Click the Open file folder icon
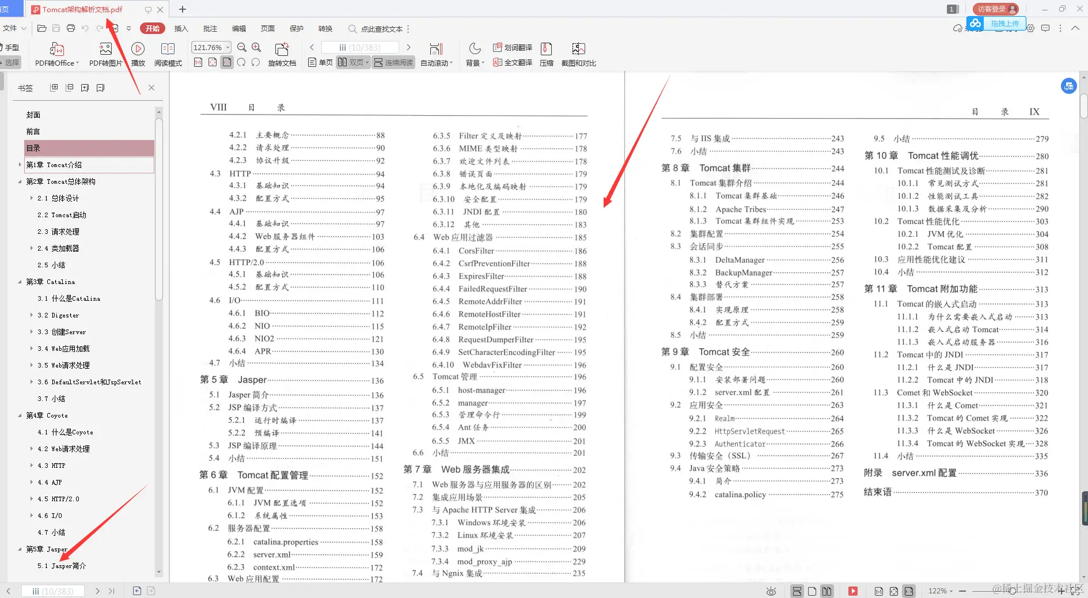Screen dimensions: 1088x598 click(x=41, y=28)
